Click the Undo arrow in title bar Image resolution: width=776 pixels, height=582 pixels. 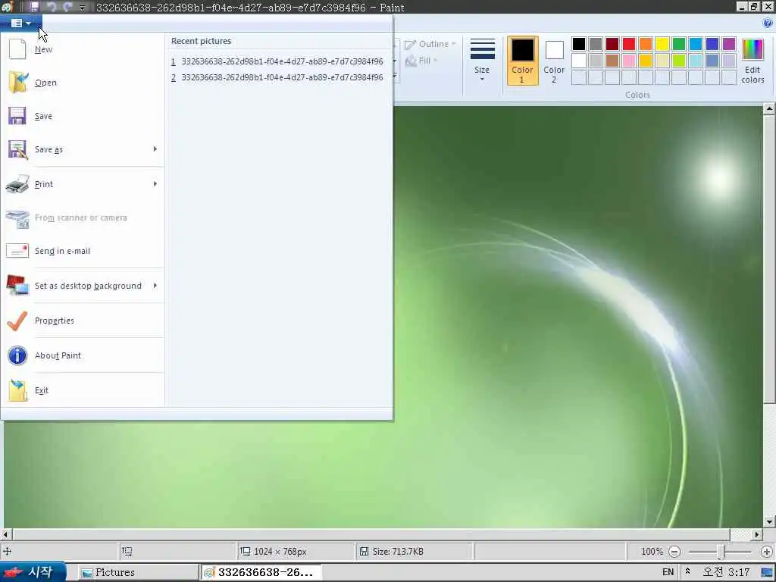tap(52, 7)
